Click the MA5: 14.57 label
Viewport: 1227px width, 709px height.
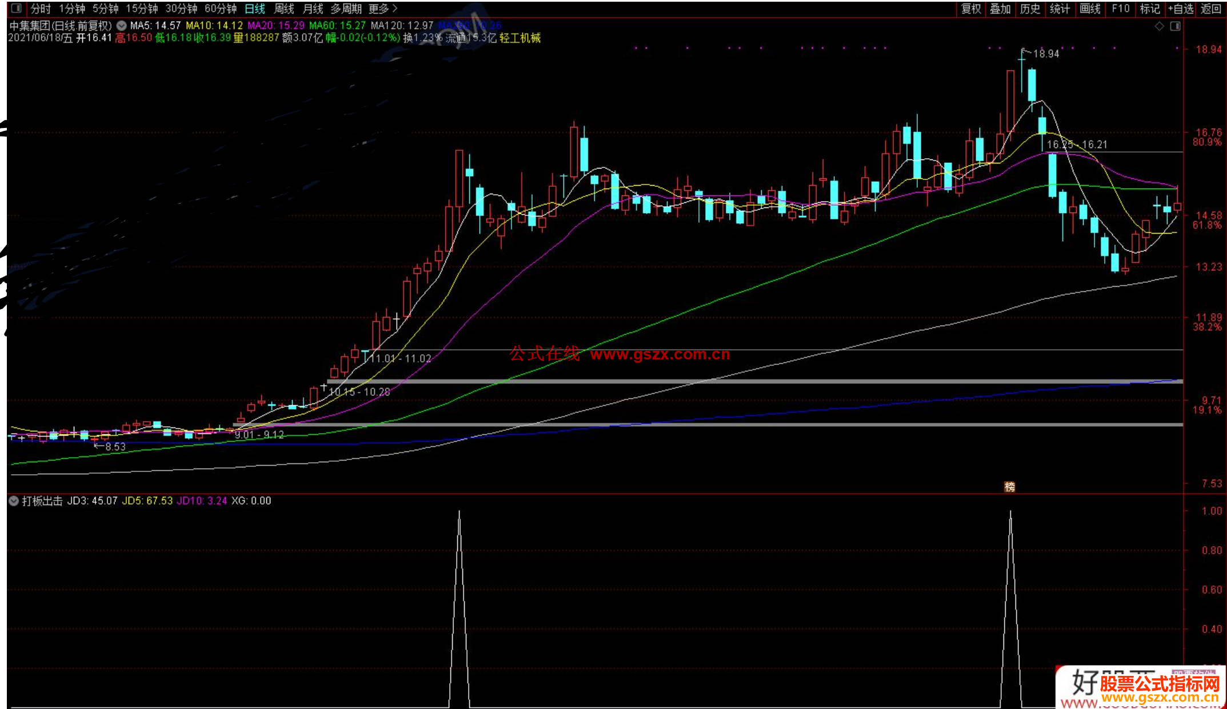[155, 26]
